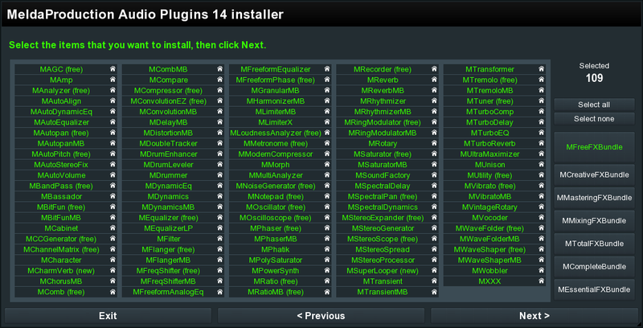Click the home icon beside MRecorder (free)
The height and width of the screenshot is (328, 643).
click(x=434, y=69)
